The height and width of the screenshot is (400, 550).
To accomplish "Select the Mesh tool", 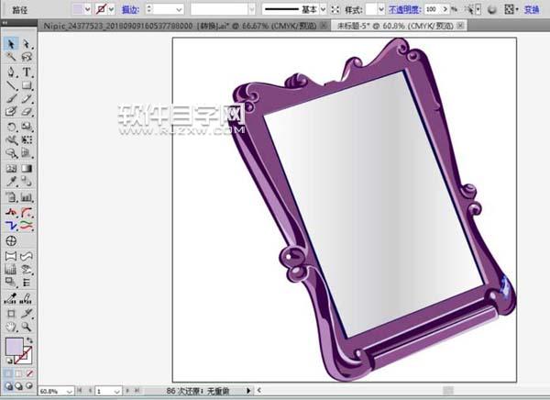I will pos(11,168).
